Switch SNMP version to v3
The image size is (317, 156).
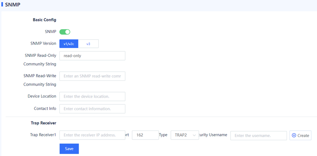[x=88, y=44]
